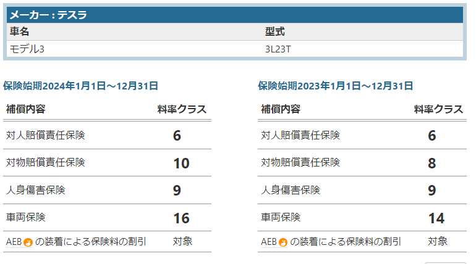
Task: Select 車両保険 row label in 2024 table
Action: pos(26,217)
